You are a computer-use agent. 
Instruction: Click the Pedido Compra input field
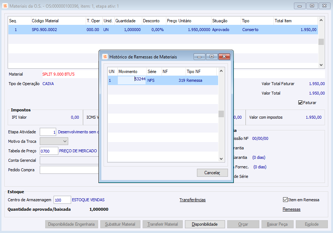(x=69, y=170)
